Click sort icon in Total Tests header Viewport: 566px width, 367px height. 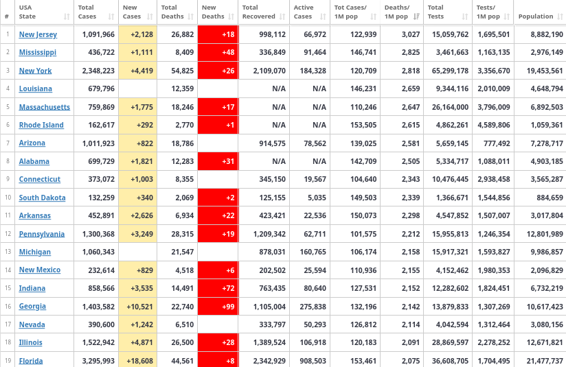[465, 16]
